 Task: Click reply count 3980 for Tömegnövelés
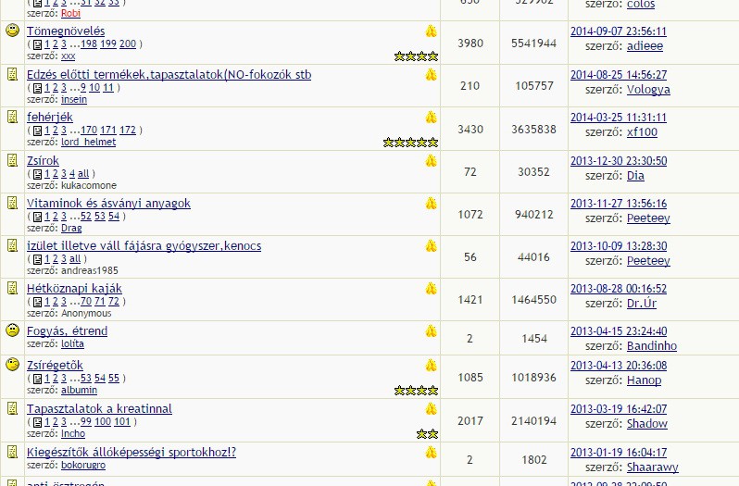pos(470,44)
